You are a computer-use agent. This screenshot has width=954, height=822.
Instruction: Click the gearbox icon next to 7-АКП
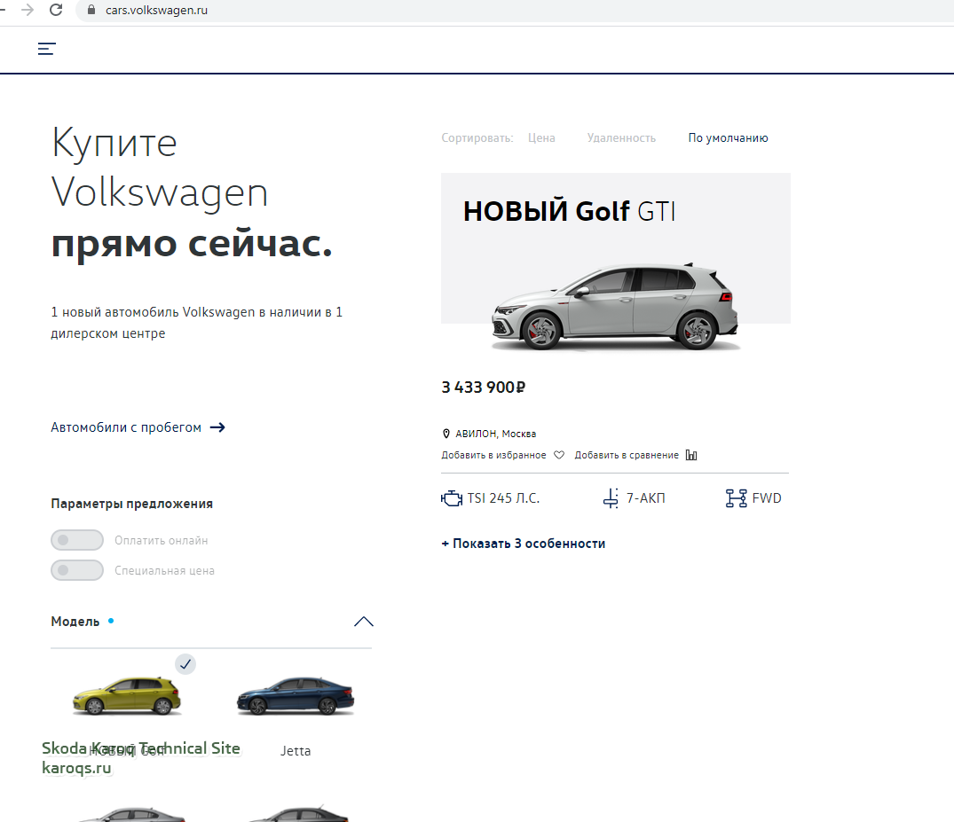611,498
